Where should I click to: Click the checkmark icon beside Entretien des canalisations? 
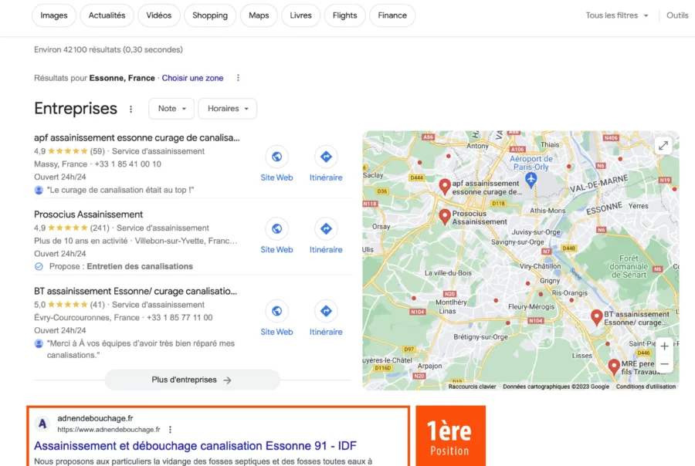39,266
